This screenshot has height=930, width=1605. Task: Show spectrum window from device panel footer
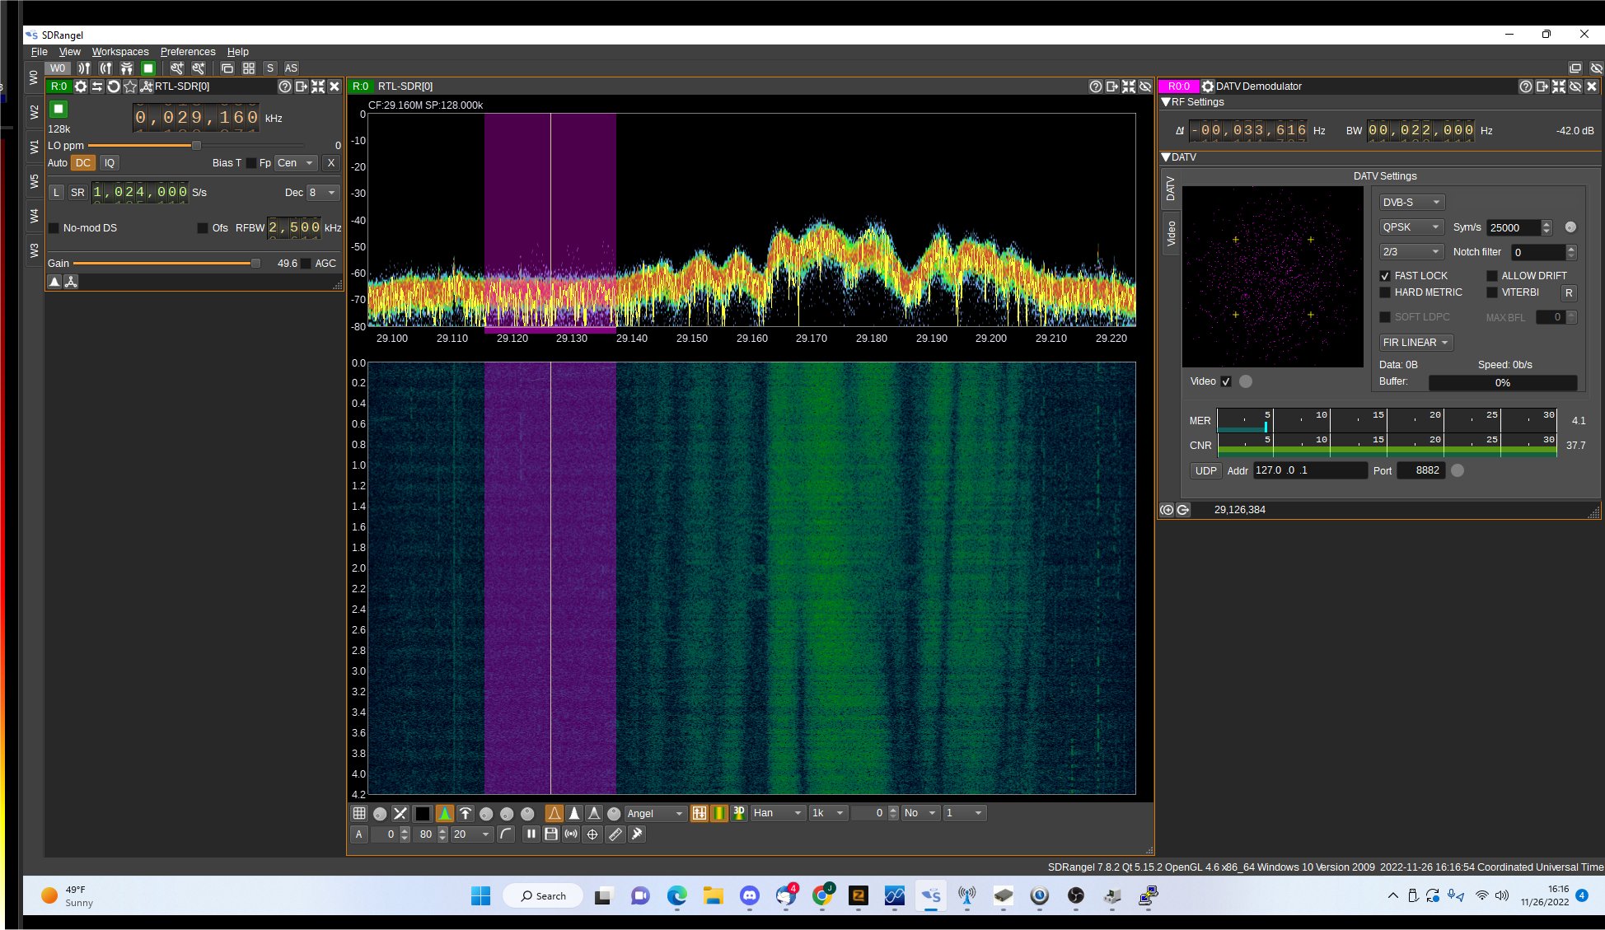[x=54, y=282]
